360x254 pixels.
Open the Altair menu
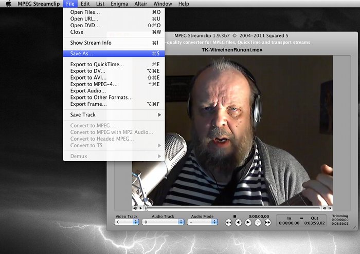(141, 4)
